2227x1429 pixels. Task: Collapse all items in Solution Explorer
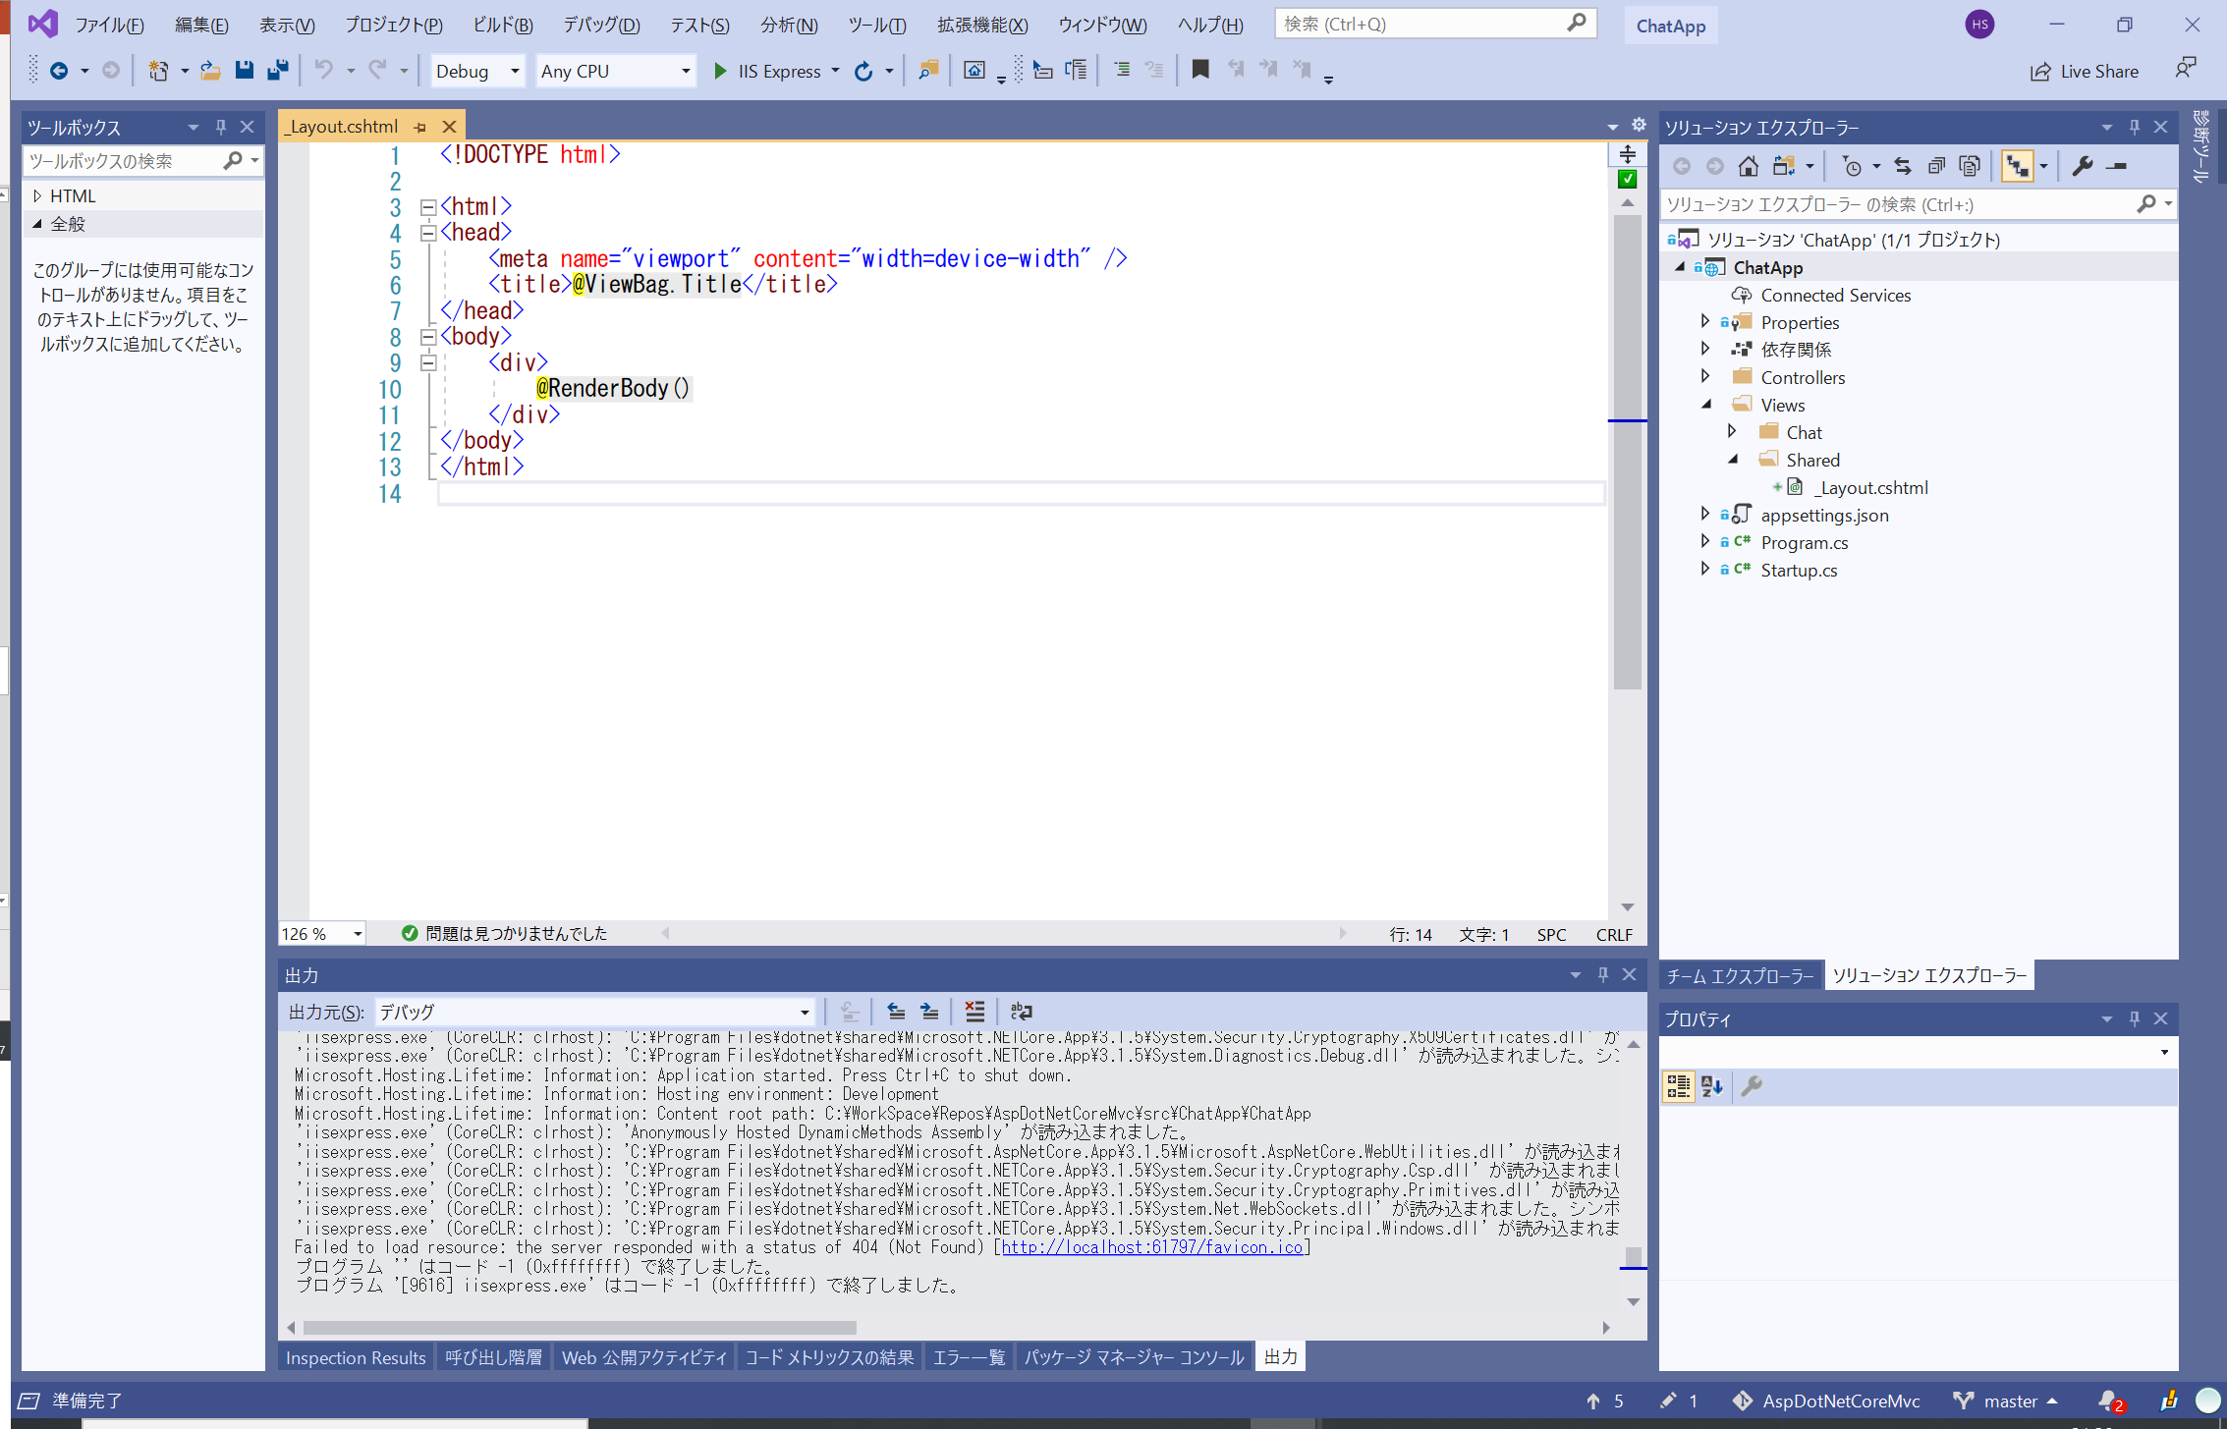pyautogui.click(x=1935, y=166)
